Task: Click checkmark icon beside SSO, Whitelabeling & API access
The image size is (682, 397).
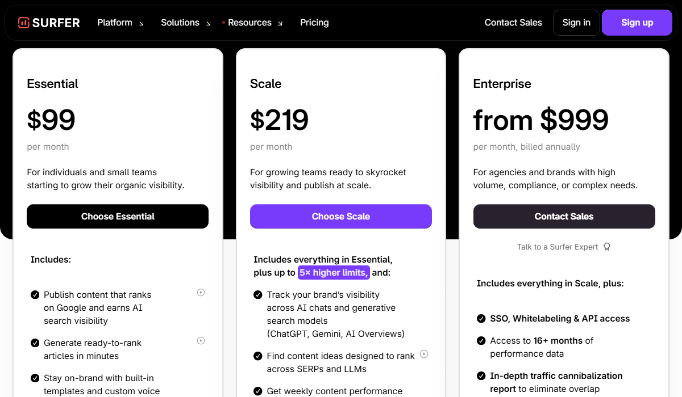Action: click(481, 319)
